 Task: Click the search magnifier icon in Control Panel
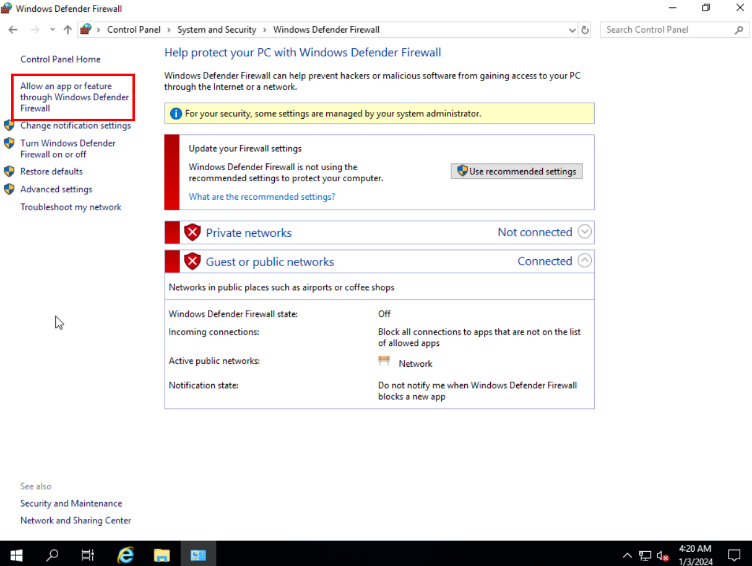[738, 30]
